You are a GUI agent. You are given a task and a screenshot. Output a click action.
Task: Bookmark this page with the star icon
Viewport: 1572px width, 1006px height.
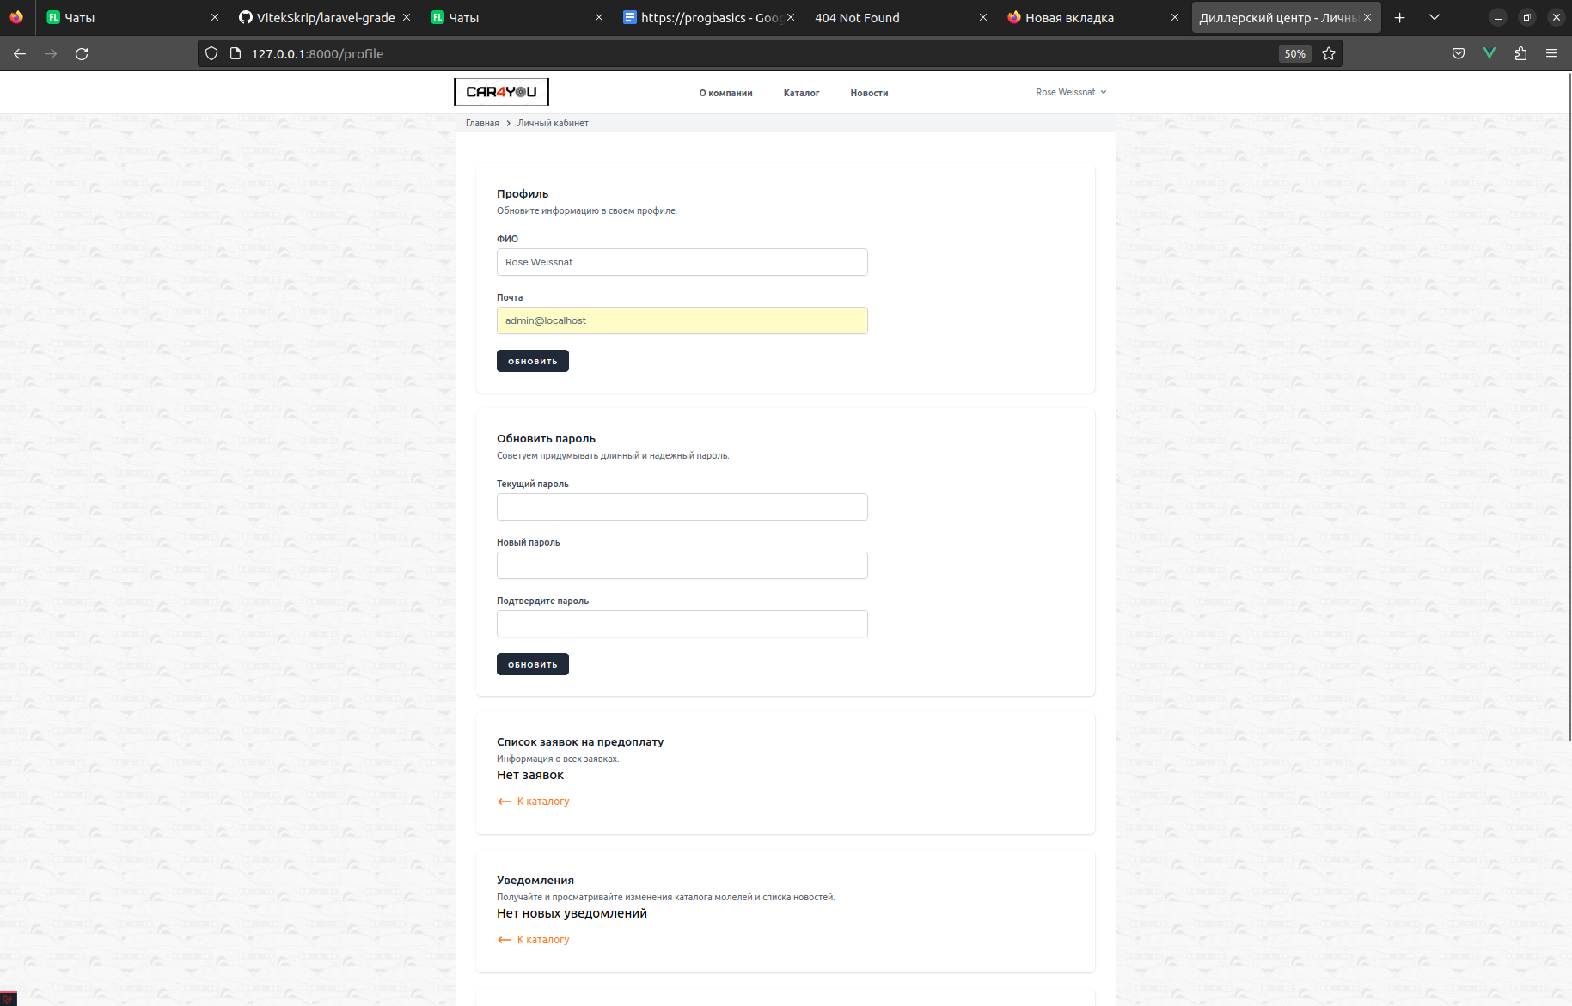[1329, 53]
